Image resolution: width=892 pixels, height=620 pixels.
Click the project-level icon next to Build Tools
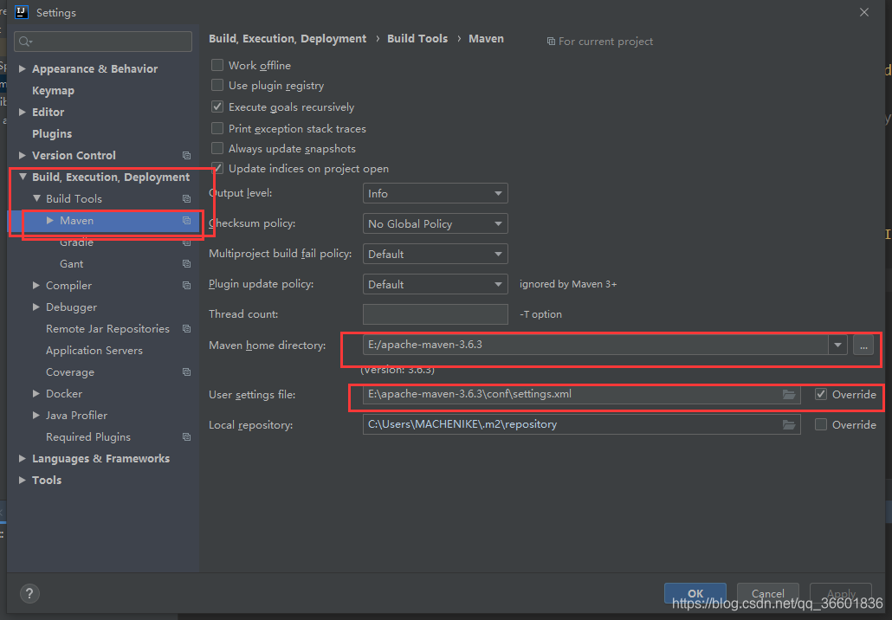click(x=186, y=198)
